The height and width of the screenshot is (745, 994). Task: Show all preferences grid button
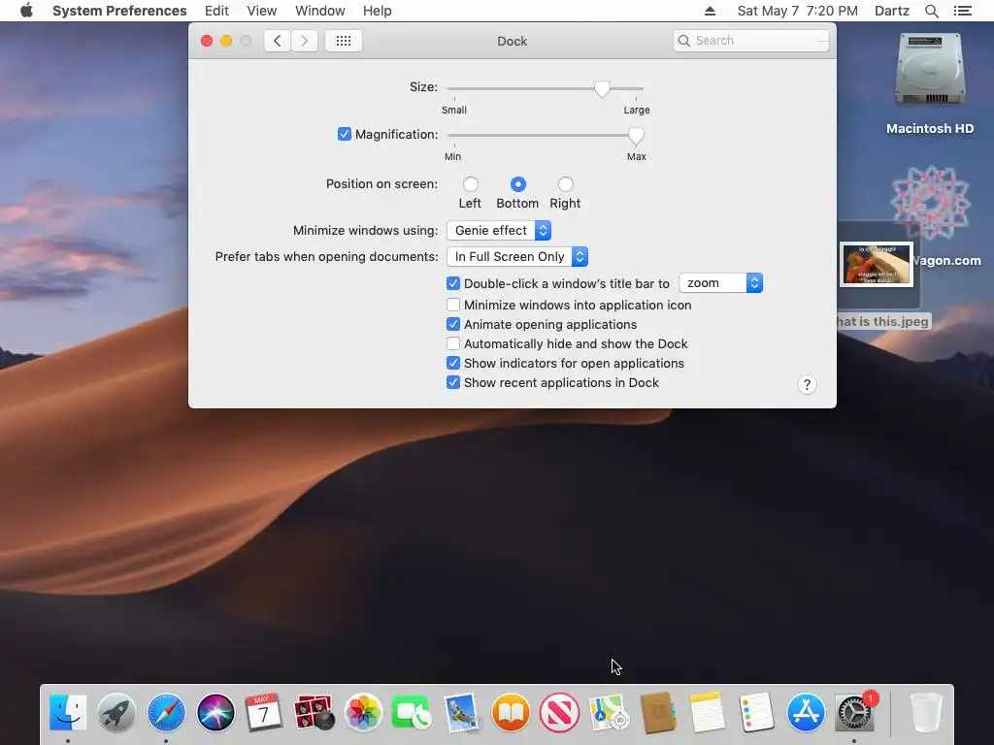pos(344,41)
